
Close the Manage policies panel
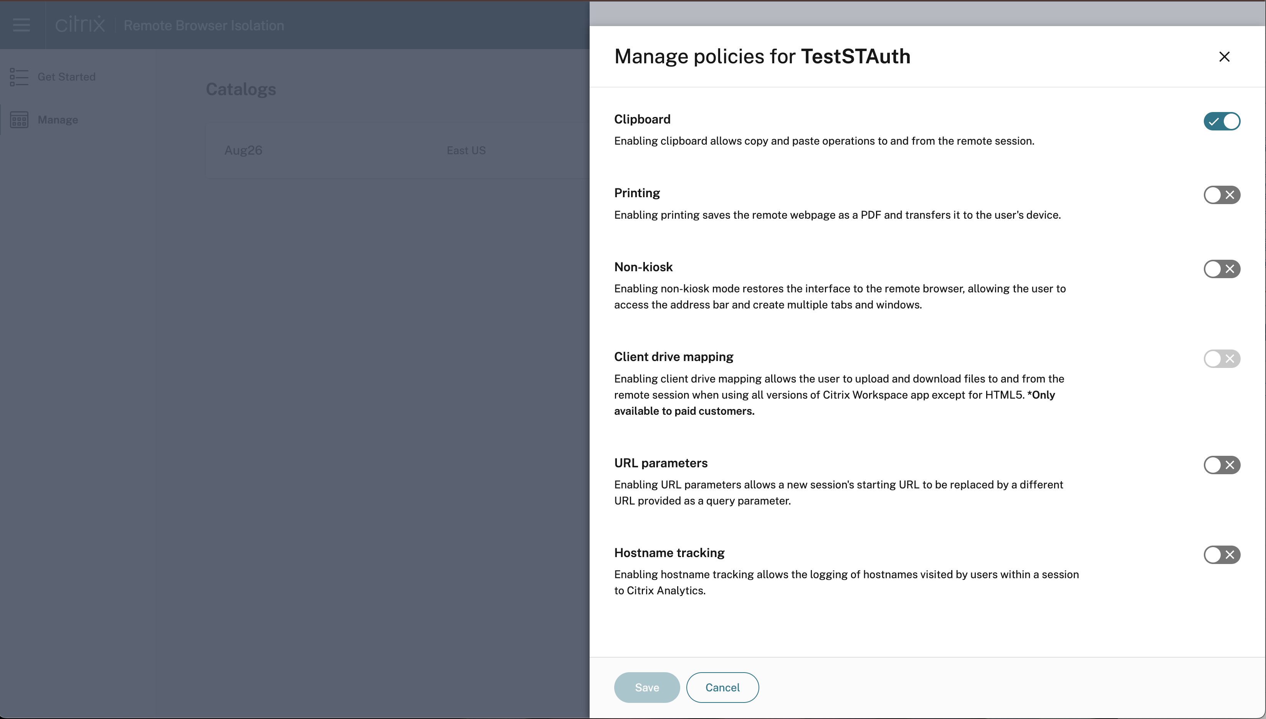click(1224, 57)
